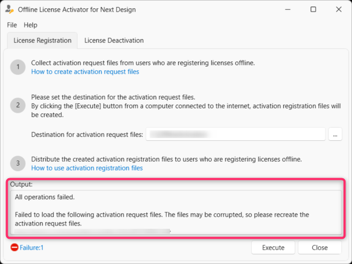Maximize the Offline License Activator window
Viewport: 352px width, 264px height.
click(313, 9)
